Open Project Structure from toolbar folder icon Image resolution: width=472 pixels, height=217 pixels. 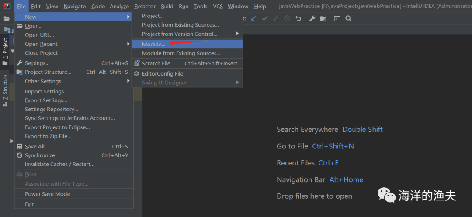pos(323,19)
